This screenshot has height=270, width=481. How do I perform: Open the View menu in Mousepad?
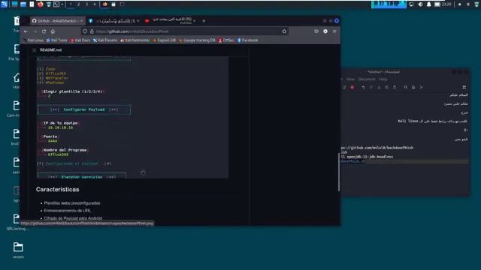[350, 79]
